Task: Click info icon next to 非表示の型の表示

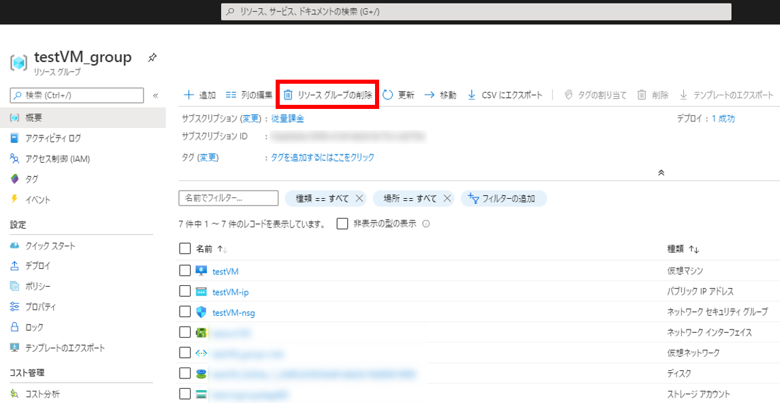Action: (426, 223)
